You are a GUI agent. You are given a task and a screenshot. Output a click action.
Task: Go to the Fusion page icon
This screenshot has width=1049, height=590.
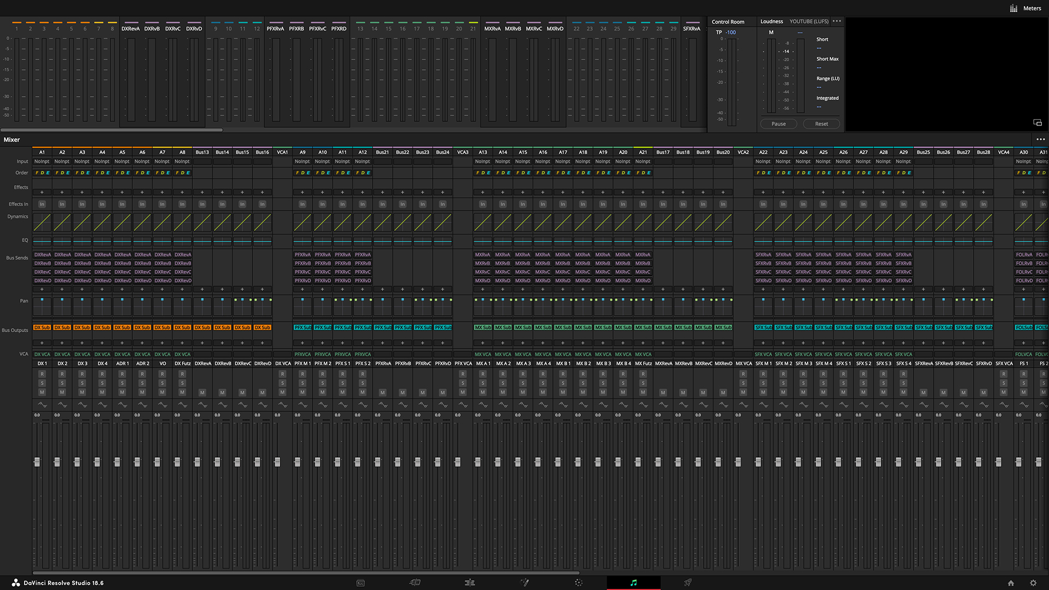click(524, 583)
